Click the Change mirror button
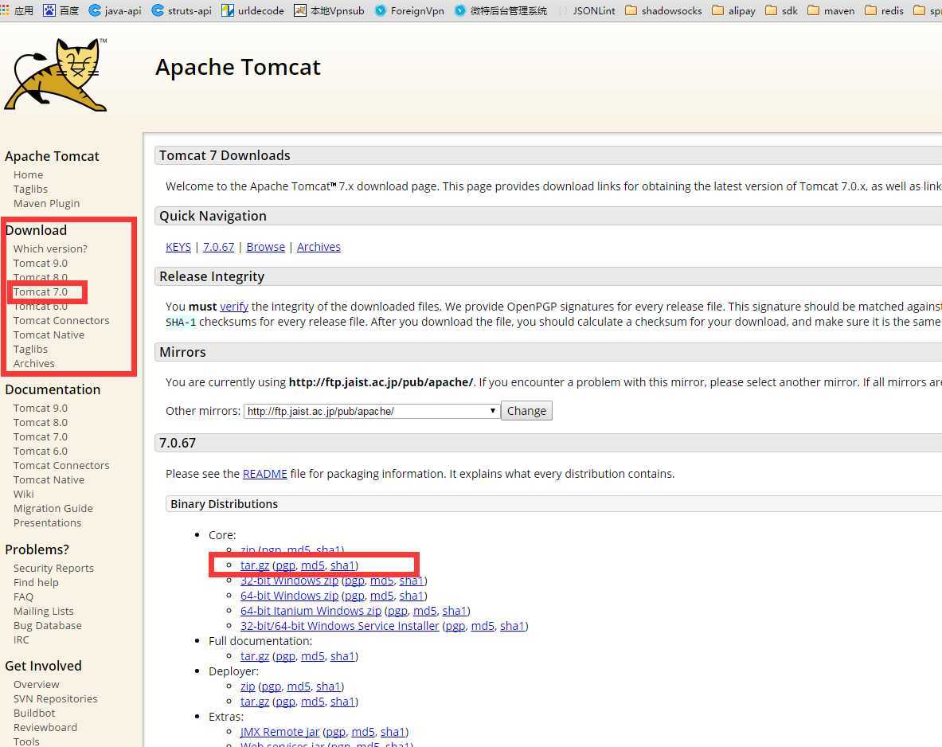 526,411
